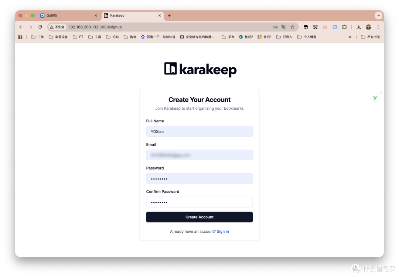Click the Create Account button

point(199,217)
